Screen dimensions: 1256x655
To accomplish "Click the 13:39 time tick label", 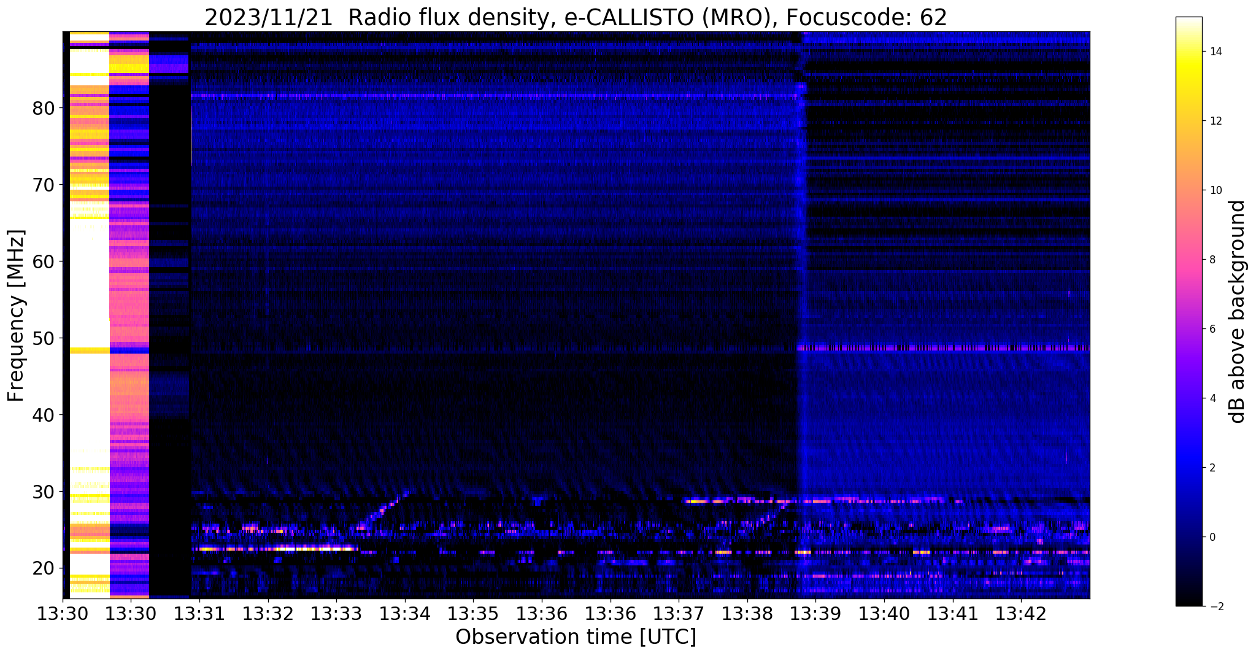I will pyautogui.click(x=815, y=614).
